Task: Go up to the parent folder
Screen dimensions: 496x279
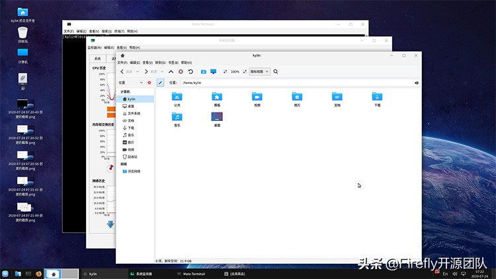Action: click(x=171, y=72)
